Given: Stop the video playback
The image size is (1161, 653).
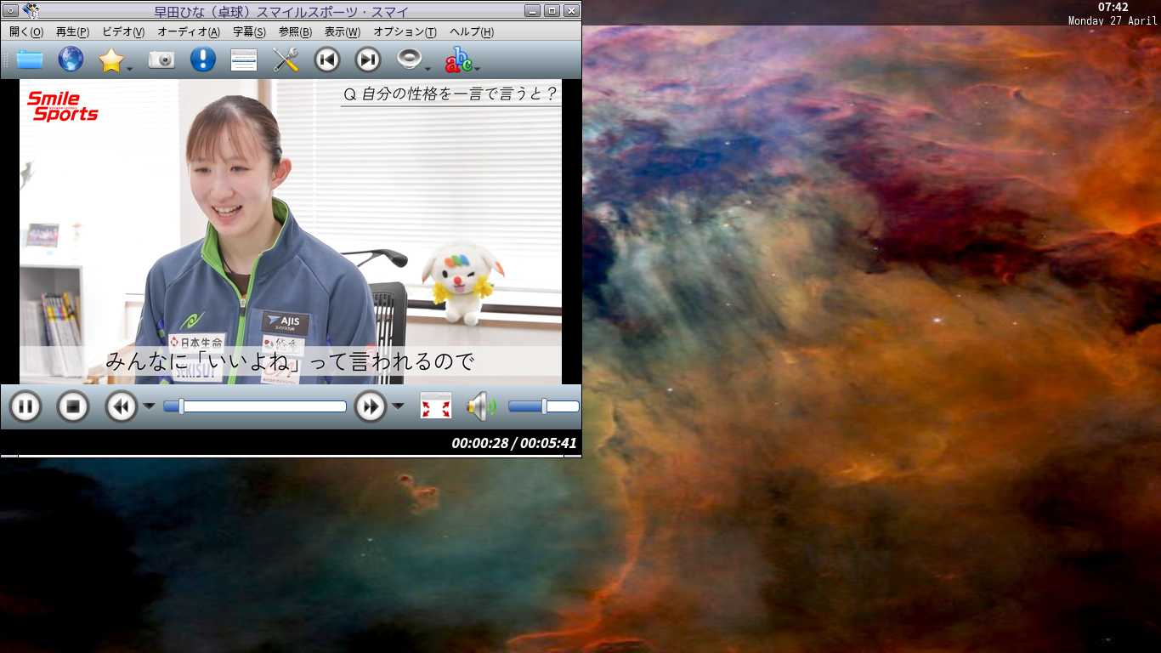Looking at the screenshot, I should point(73,406).
